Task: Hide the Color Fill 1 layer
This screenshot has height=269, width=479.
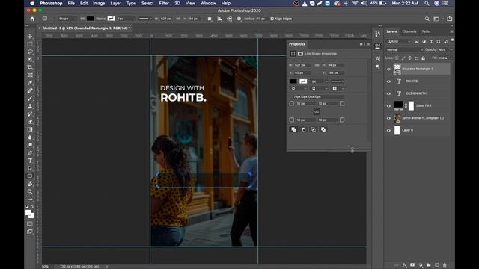Action: 388,106
